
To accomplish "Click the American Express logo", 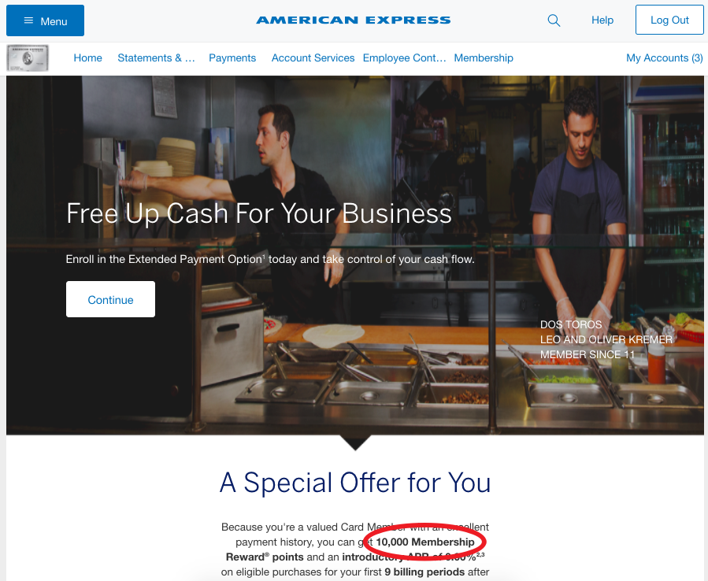I will (354, 20).
